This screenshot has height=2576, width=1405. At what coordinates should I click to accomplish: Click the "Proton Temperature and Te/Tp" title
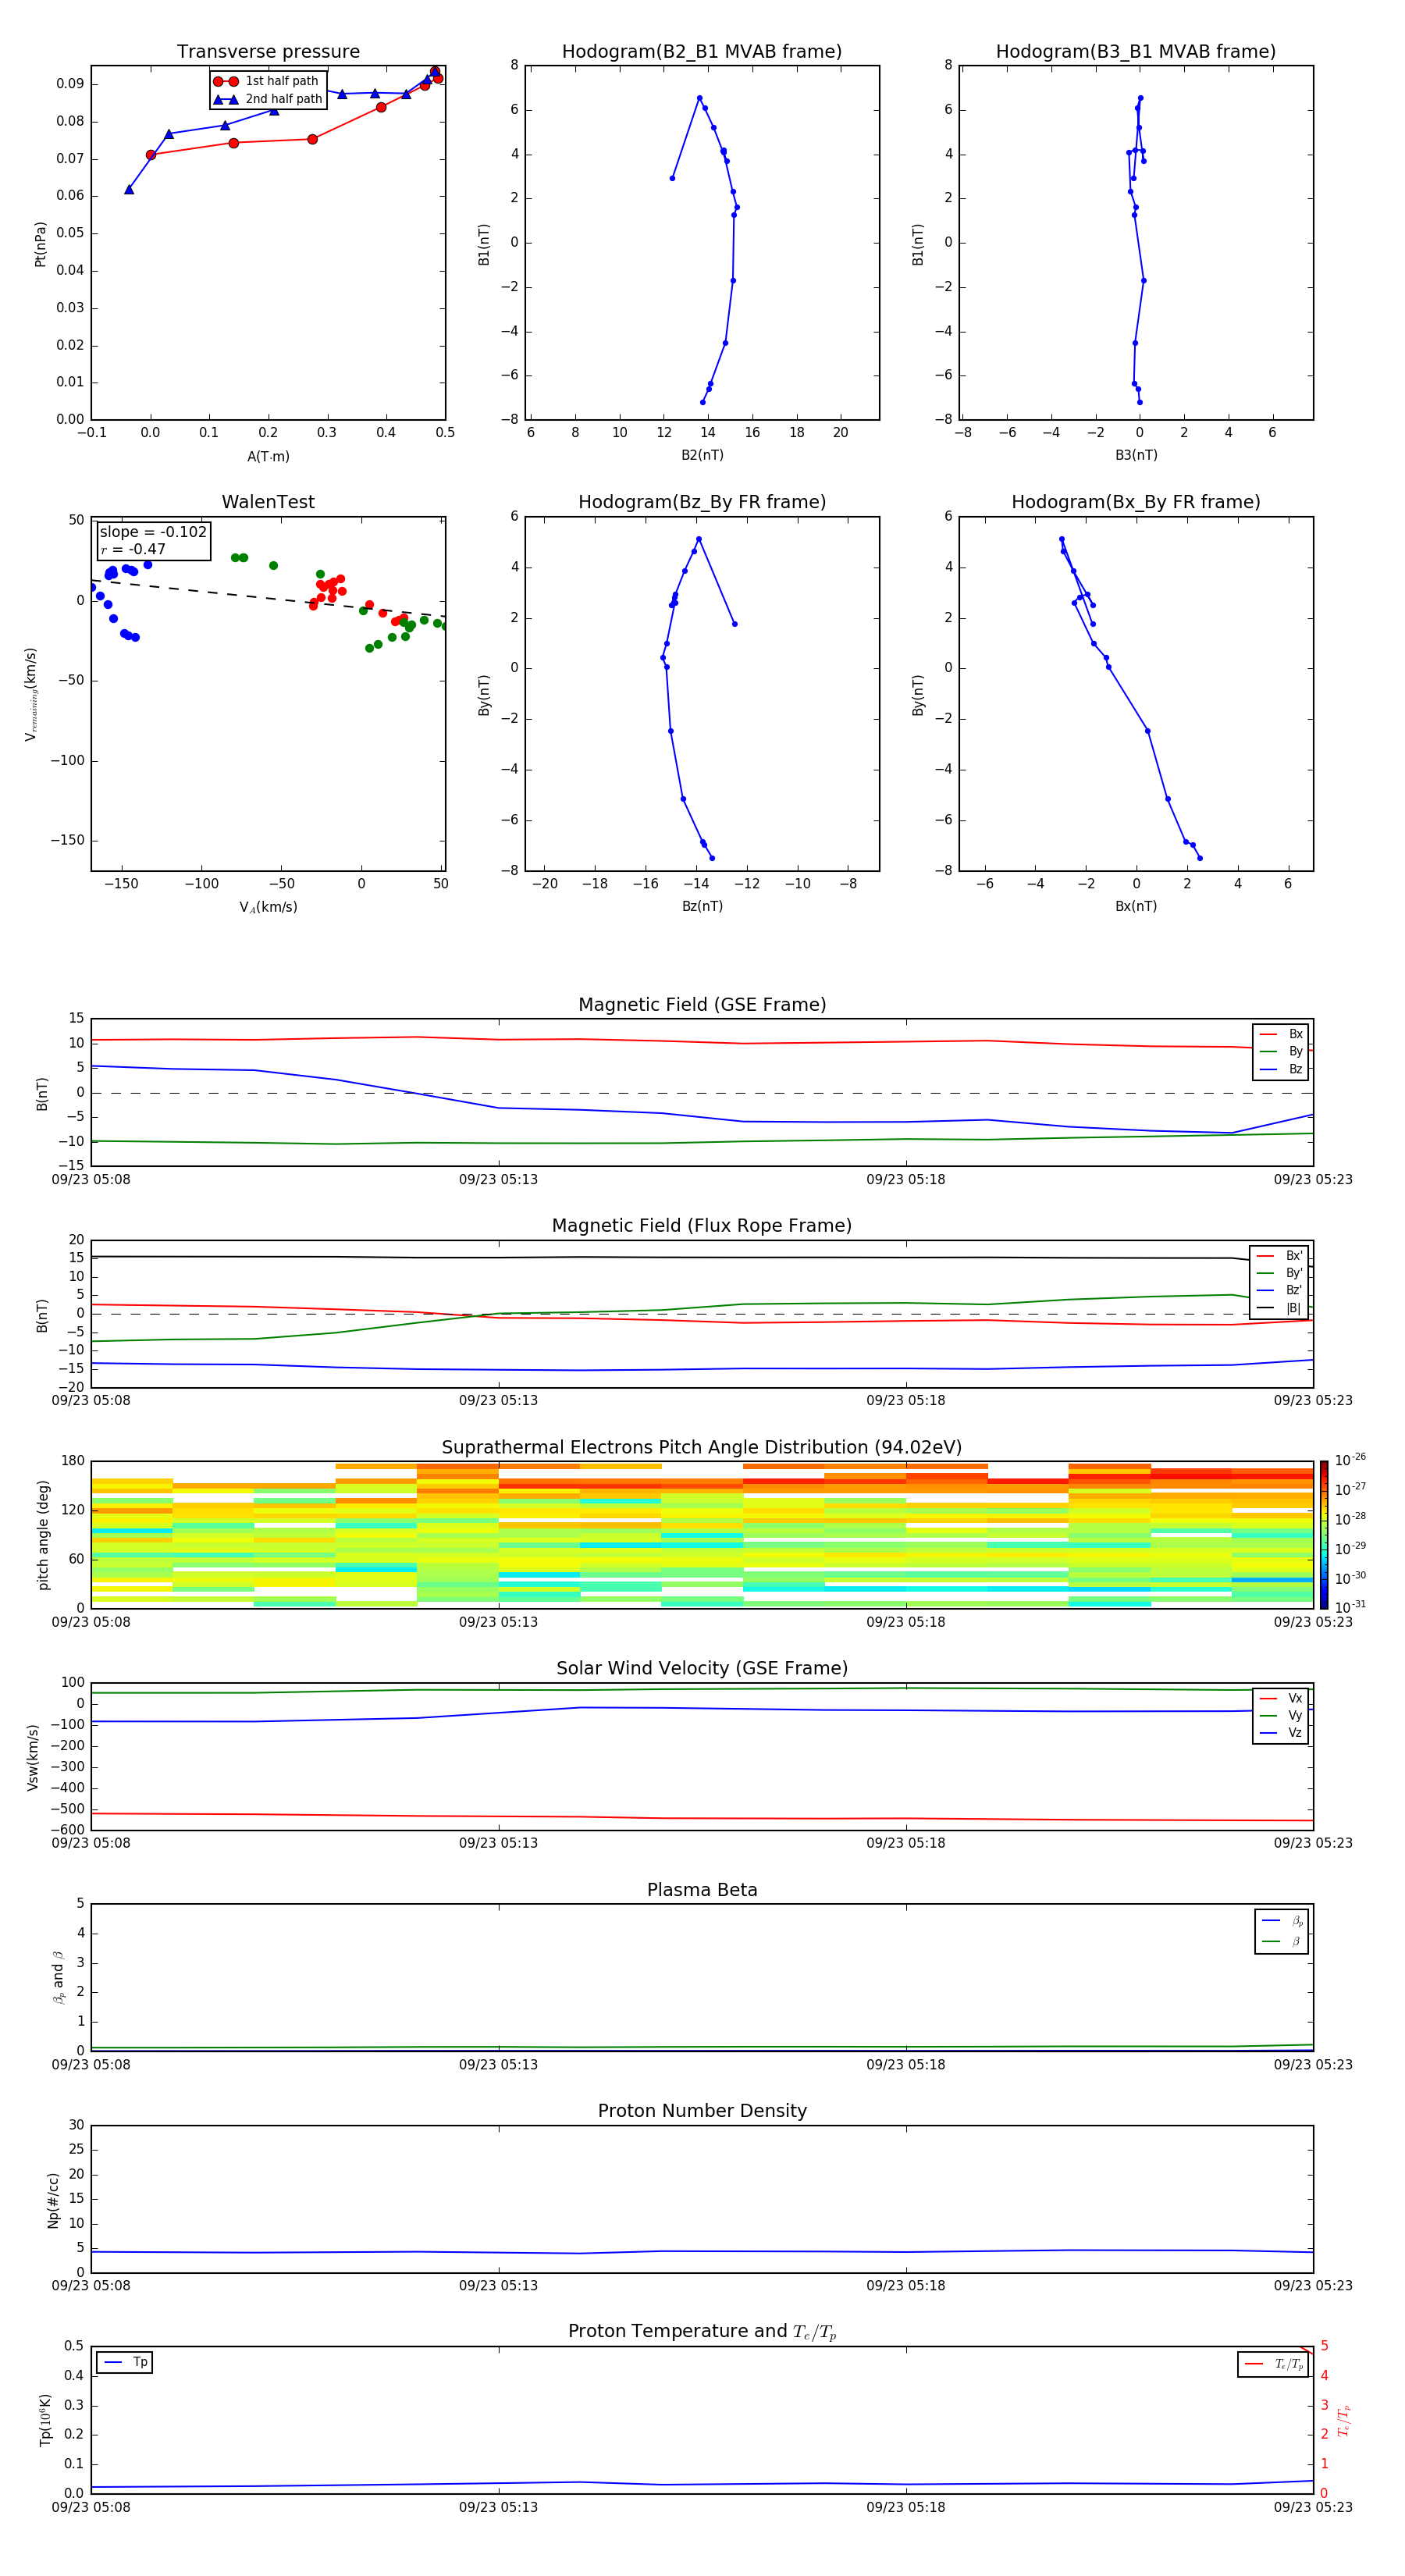coord(702,2332)
